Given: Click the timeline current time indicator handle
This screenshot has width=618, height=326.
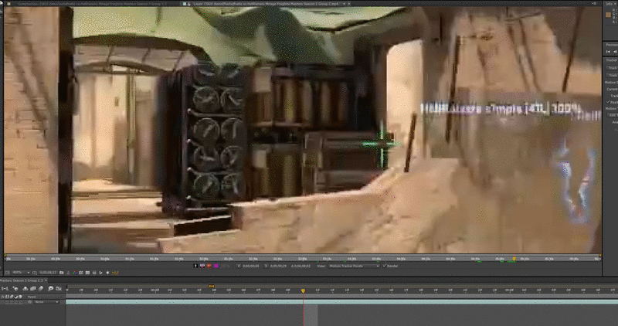Looking at the screenshot, I should (303, 290).
